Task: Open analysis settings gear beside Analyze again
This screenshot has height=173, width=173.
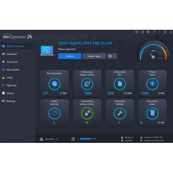Action: tap(110, 56)
